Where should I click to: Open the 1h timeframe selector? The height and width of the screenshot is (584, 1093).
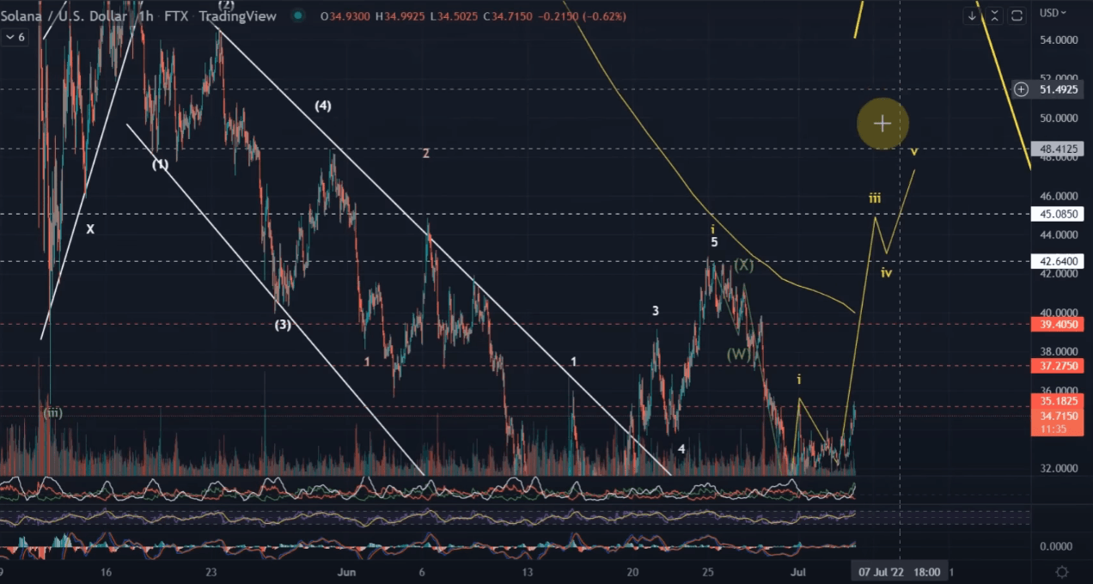click(146, 15)
